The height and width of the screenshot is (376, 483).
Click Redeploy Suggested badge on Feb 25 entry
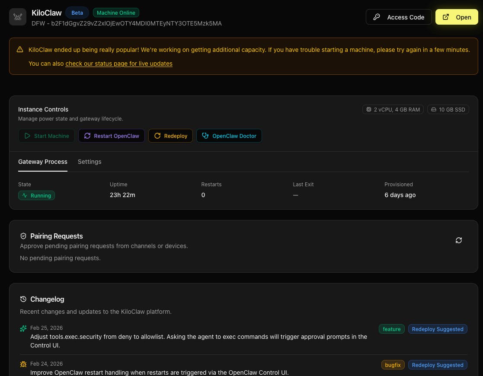(x=438, y=329)
